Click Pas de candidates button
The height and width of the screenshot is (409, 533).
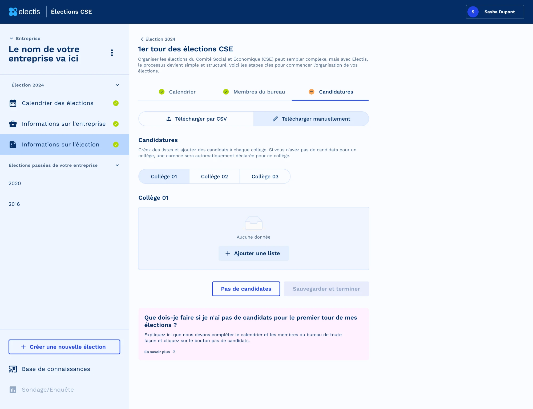(x=246, y=289)
